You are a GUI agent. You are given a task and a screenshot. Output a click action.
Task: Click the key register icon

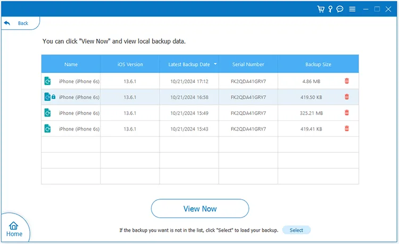[330, 9]
